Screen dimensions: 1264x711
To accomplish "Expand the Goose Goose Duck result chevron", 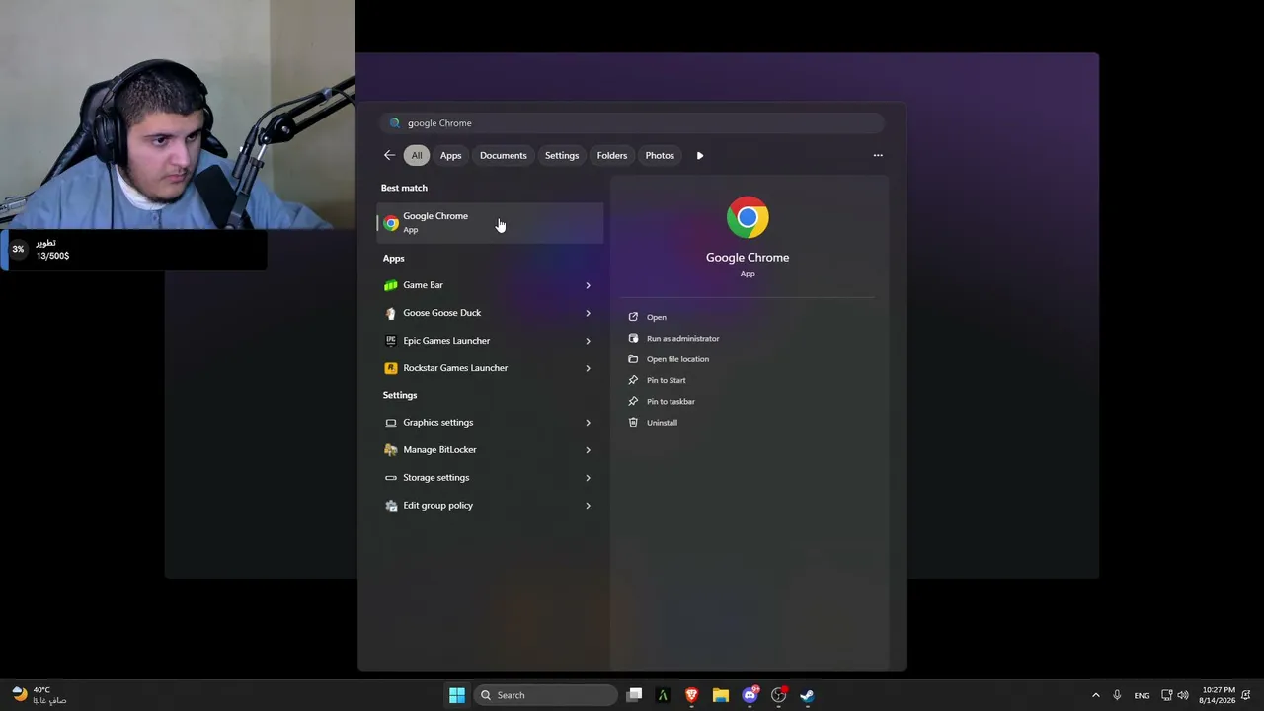I will tap(588, 313).
